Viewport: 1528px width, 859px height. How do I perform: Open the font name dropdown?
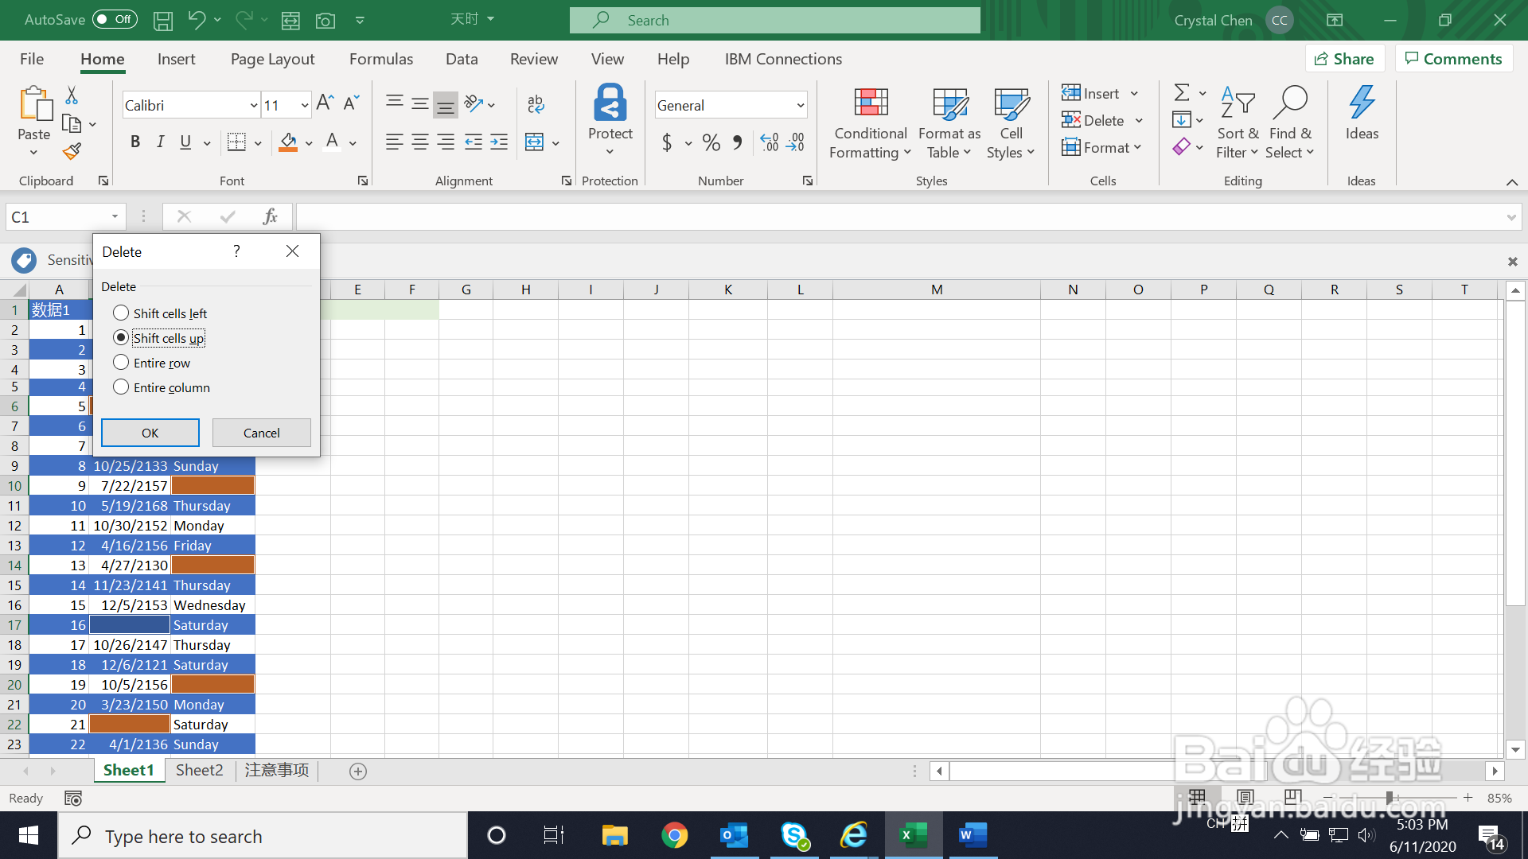pyautogui.click(x=254, y=105)
